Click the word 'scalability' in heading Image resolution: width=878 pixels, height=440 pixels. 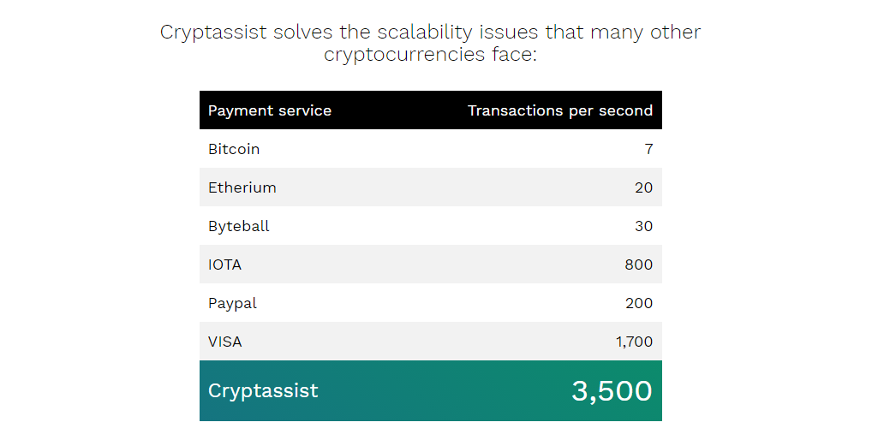click(x=425, y=33)
